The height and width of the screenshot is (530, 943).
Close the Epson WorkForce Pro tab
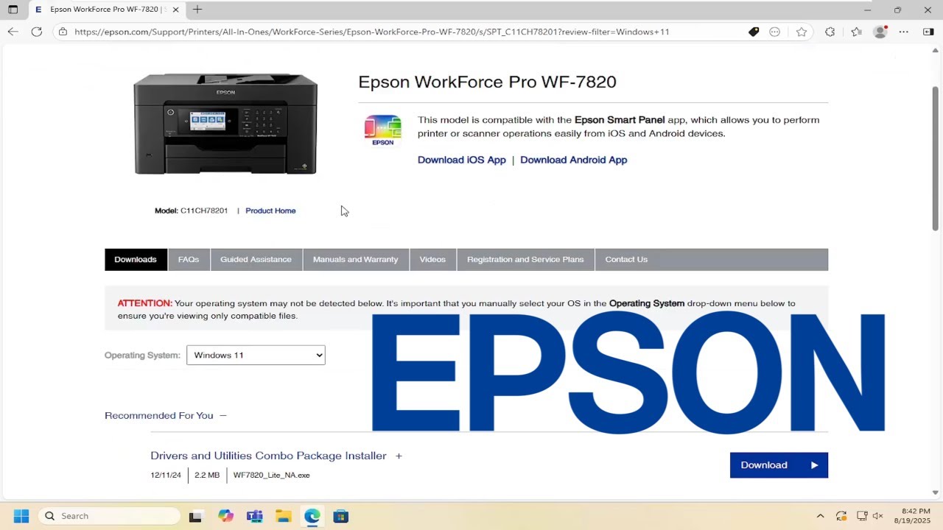[176, 10]
